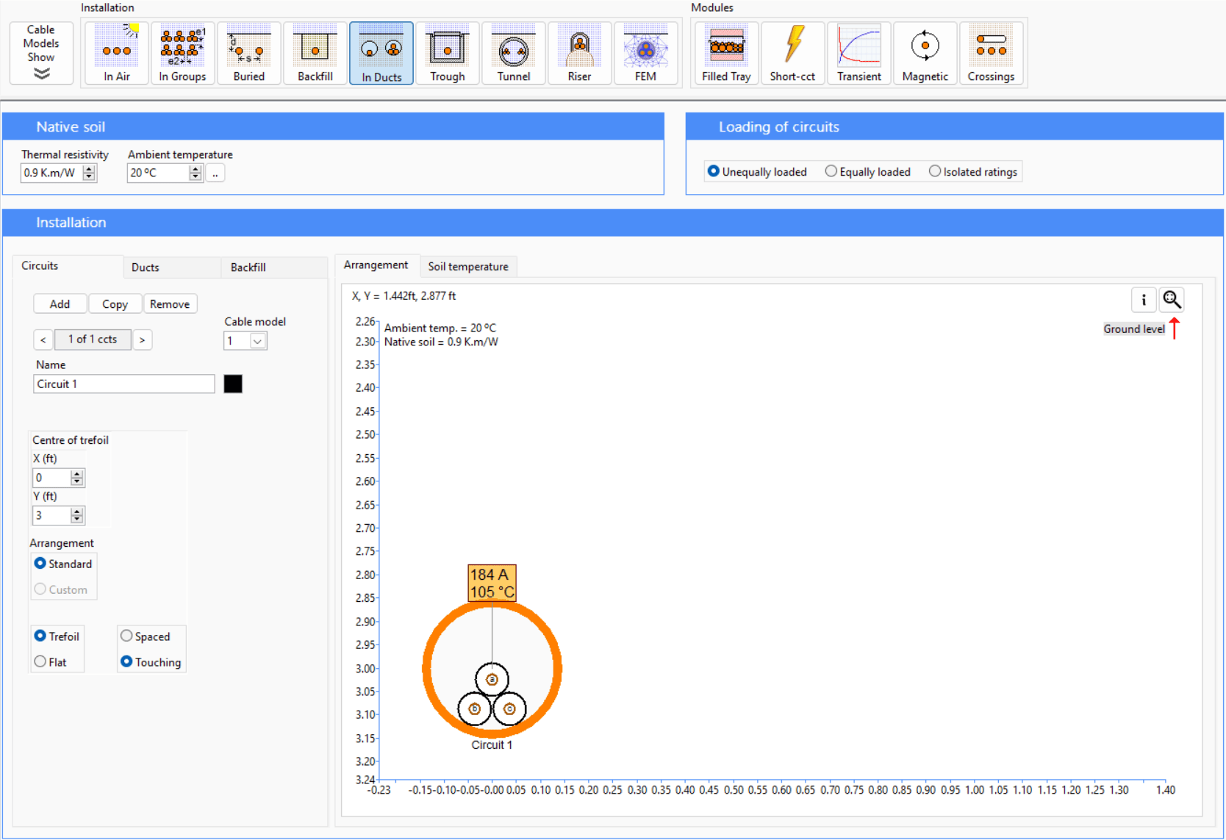This screenshot has width=1226, height=840.
Task: Launch the Transient module
Action: (858, 51)
